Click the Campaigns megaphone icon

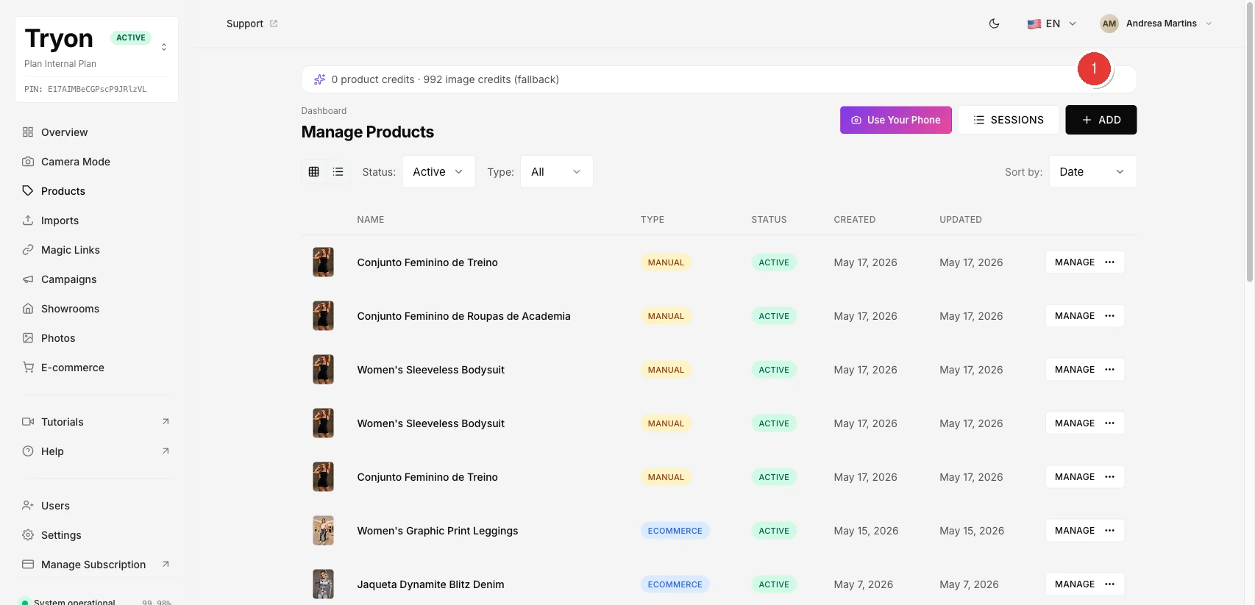point(28,279)
